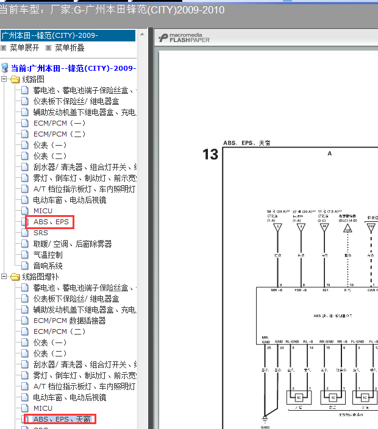Click page icon of SRS under 线路图
Screen dimensions: 378x429
pos(25,233)
